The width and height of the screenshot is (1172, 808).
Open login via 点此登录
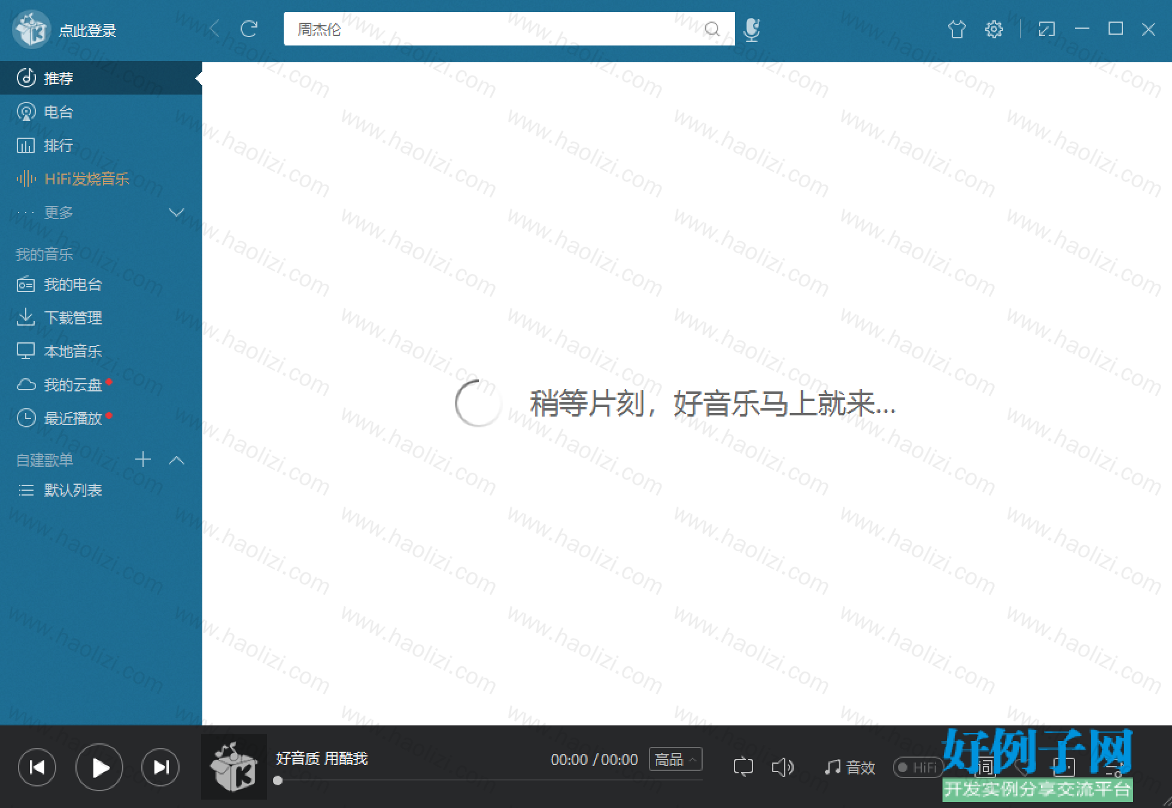point(87,31)
